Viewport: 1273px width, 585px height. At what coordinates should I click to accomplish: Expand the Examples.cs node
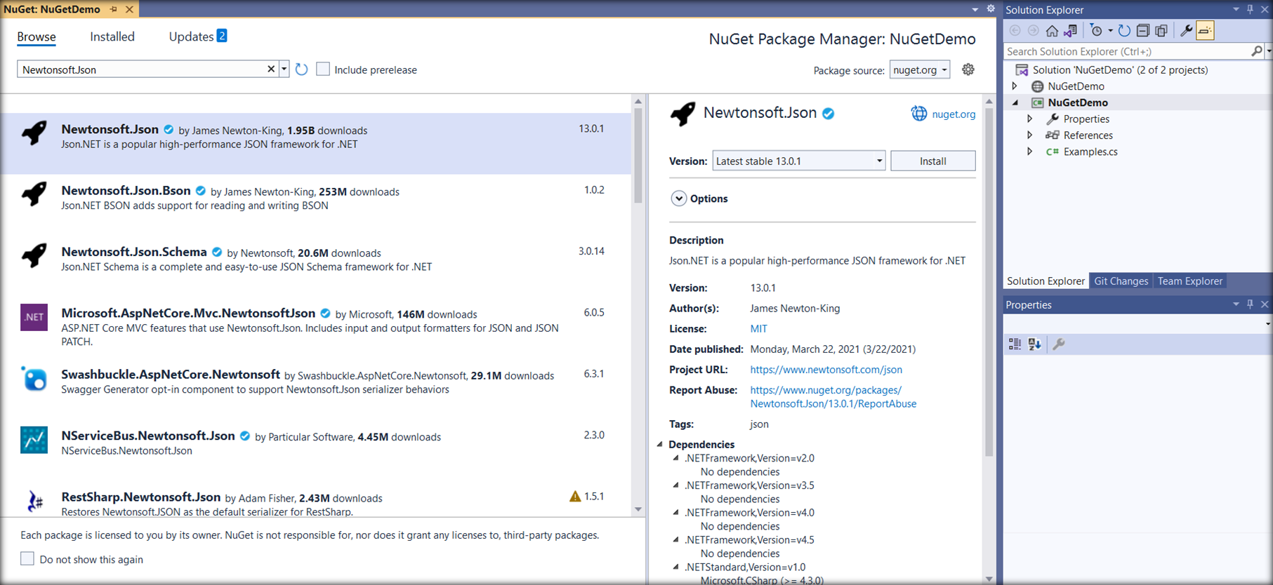(x=1030, y=151)
